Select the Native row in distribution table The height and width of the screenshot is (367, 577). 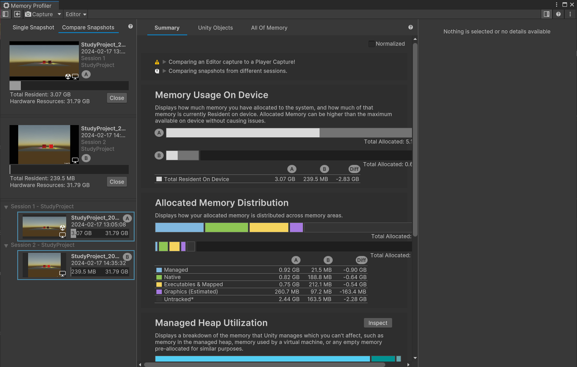coord(261,277)
